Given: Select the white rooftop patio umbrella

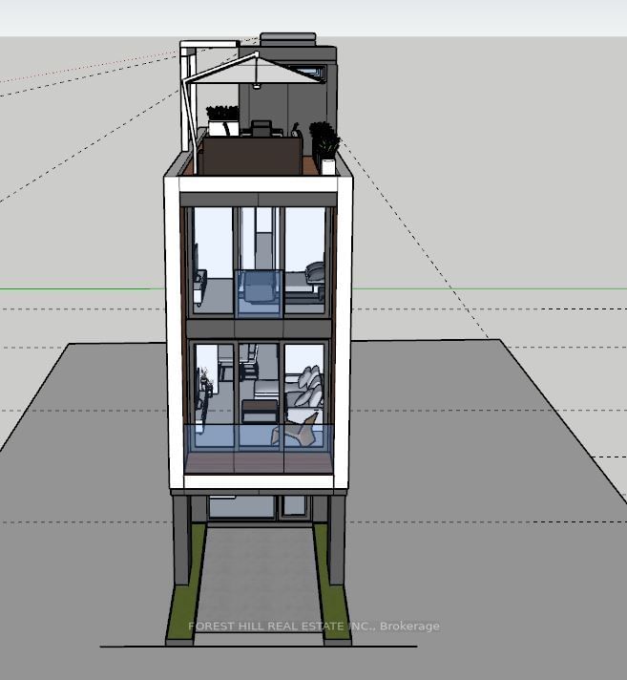Looking at the screenshot, I should click(x=256, y=70).
